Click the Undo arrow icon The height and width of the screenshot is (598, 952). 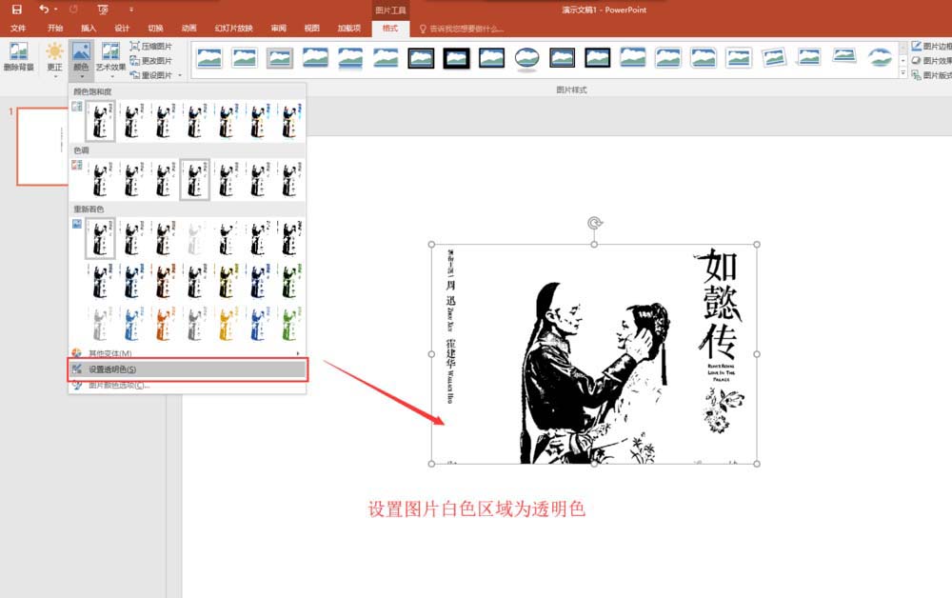pos(44,10)
